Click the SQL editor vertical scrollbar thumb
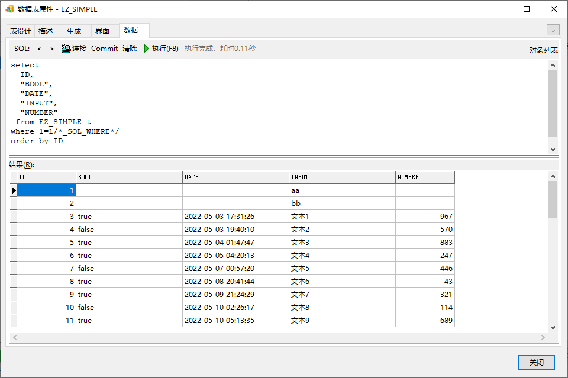The height and width of the screenshot is (378, 568). (553, 103)
